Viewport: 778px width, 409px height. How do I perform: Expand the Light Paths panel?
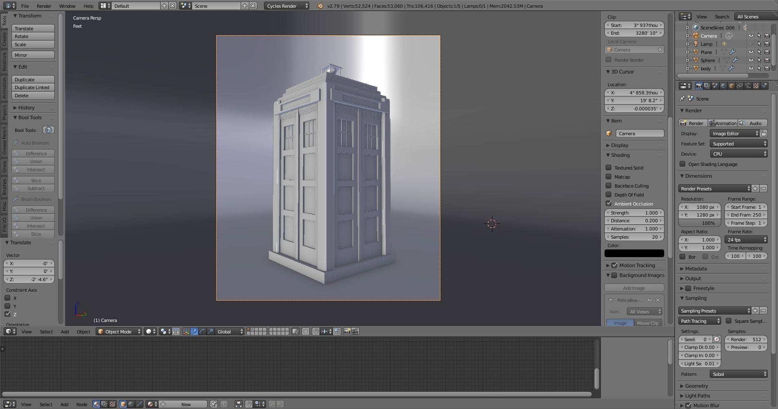[x=698, y=396]
